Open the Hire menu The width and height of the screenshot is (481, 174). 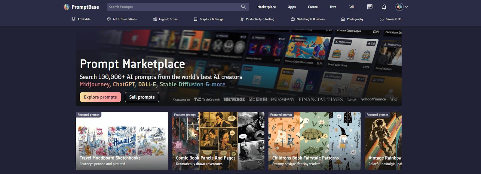[x=333, y=7]
